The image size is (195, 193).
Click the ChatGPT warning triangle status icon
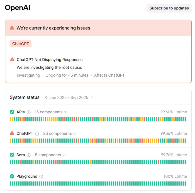point(12,133)
